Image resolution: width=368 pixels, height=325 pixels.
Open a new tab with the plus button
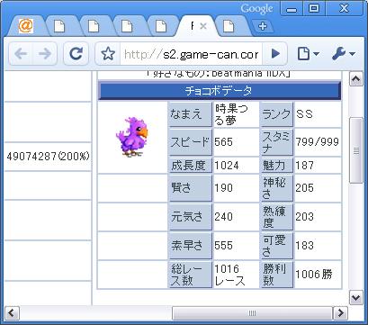point(263,26)
